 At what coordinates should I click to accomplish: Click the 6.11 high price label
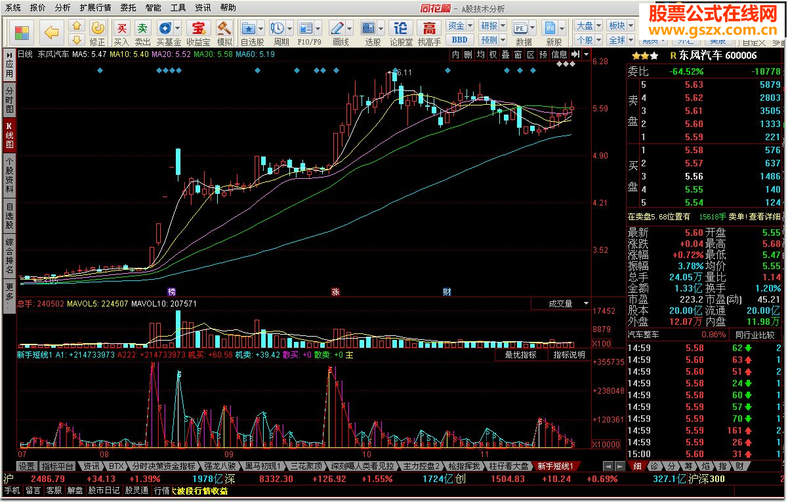pyautogui.click(x=403, y=72)
